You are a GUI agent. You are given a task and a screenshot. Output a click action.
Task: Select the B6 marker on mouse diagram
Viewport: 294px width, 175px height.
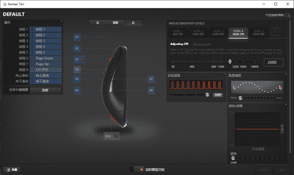(151, 90)
